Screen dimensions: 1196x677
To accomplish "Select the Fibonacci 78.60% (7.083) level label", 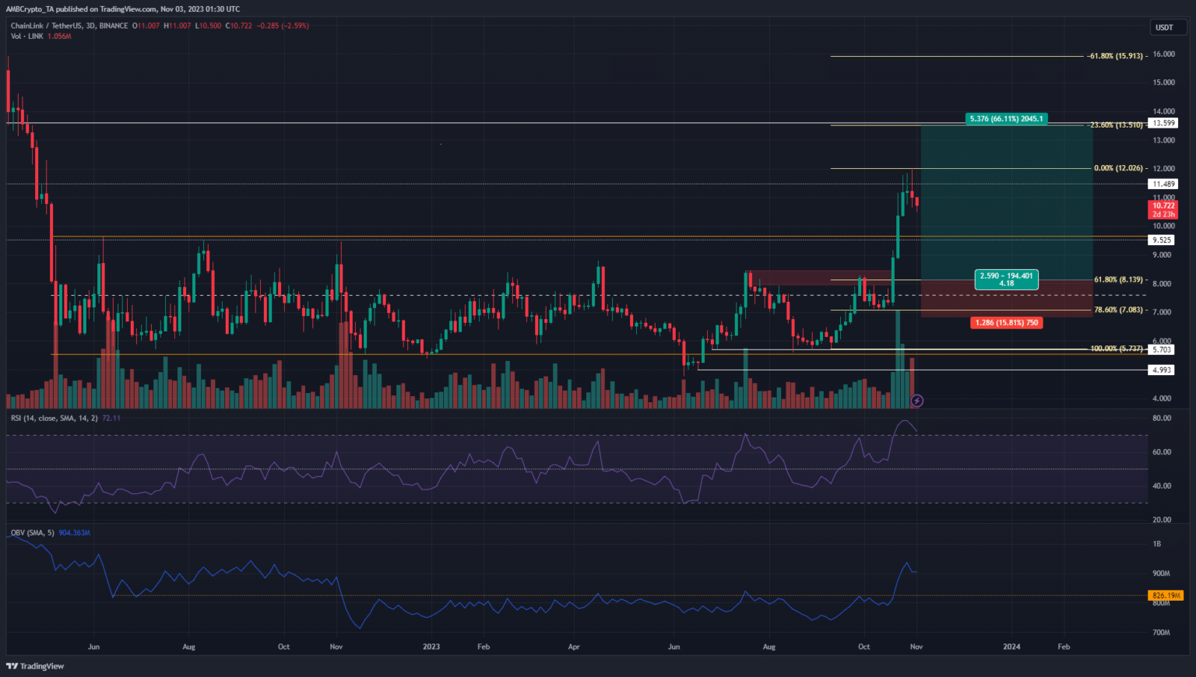I will click(x=1118, y=310).
